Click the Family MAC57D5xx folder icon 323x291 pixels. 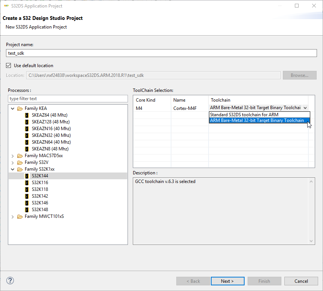coord(20,156)
